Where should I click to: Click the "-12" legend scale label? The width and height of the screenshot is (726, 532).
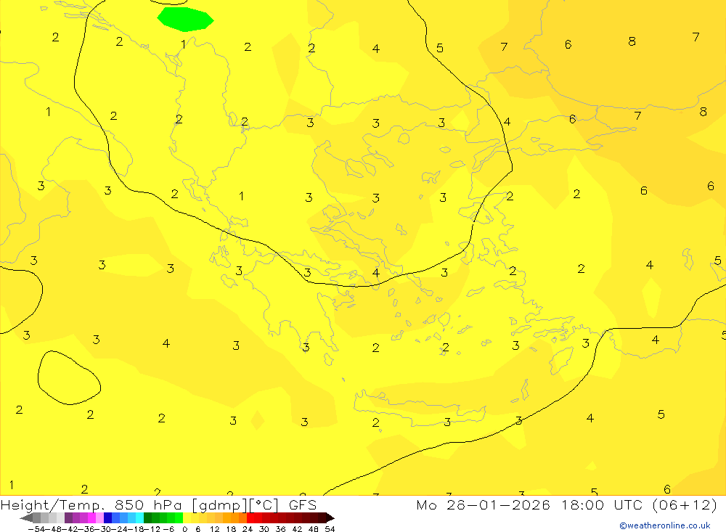152,529
